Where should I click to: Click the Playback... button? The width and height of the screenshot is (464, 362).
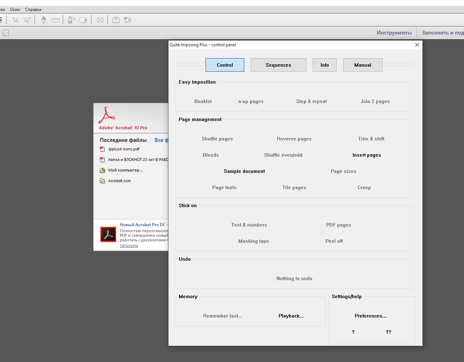[x=291, y=316]
